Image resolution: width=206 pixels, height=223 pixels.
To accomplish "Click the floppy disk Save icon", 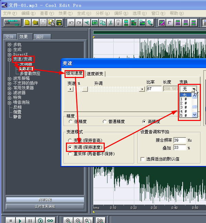I will point(43,23).
